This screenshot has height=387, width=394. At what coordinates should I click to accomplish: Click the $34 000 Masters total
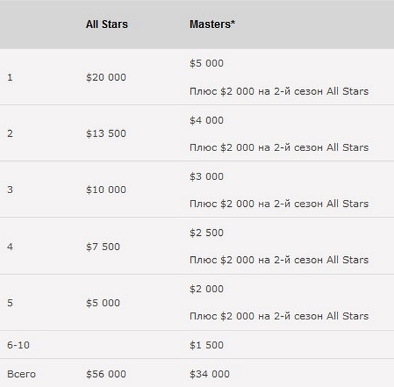click(209, 374)
